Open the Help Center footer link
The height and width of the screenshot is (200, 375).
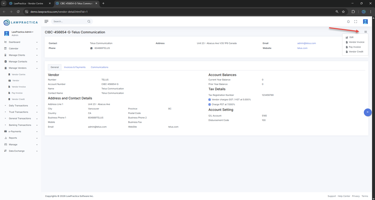tap(344, 196)
